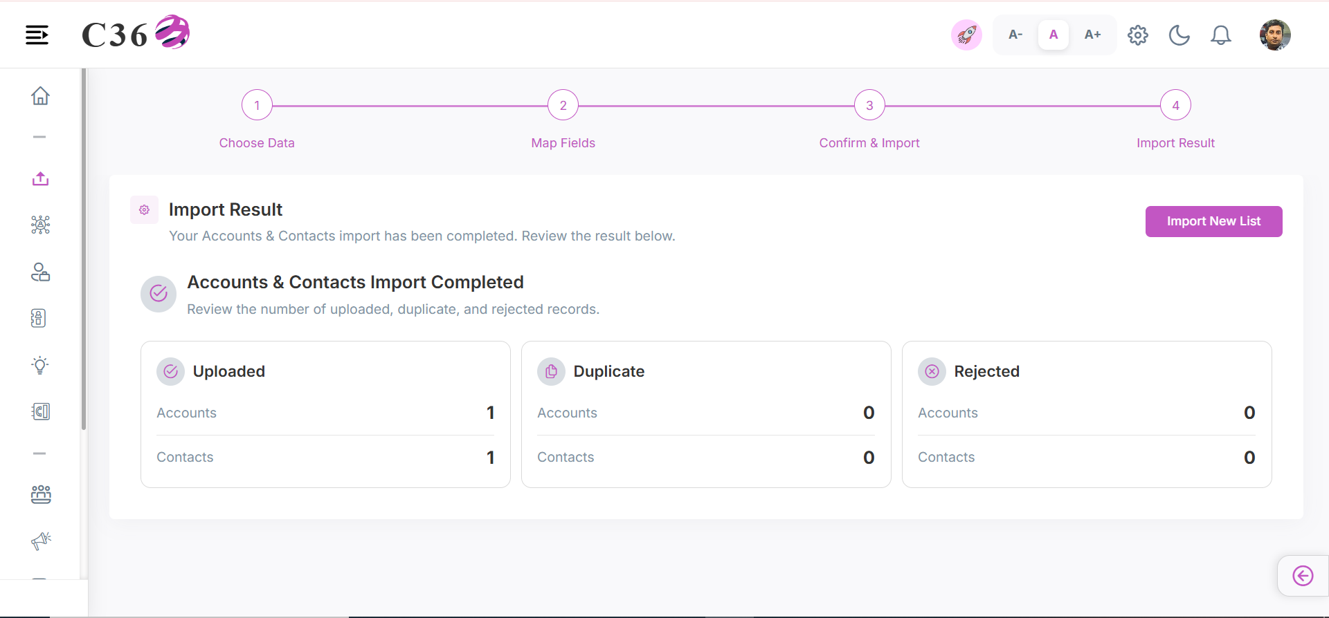Screen dimensions: 1329x618
Task: Open the lightbulb insights sidebar icon
Action: (40, 365)
